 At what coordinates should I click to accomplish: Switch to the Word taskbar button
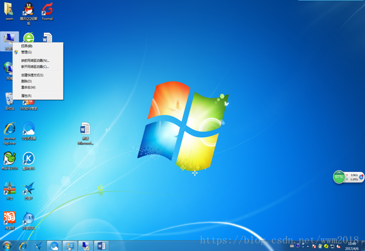point(101,246)
